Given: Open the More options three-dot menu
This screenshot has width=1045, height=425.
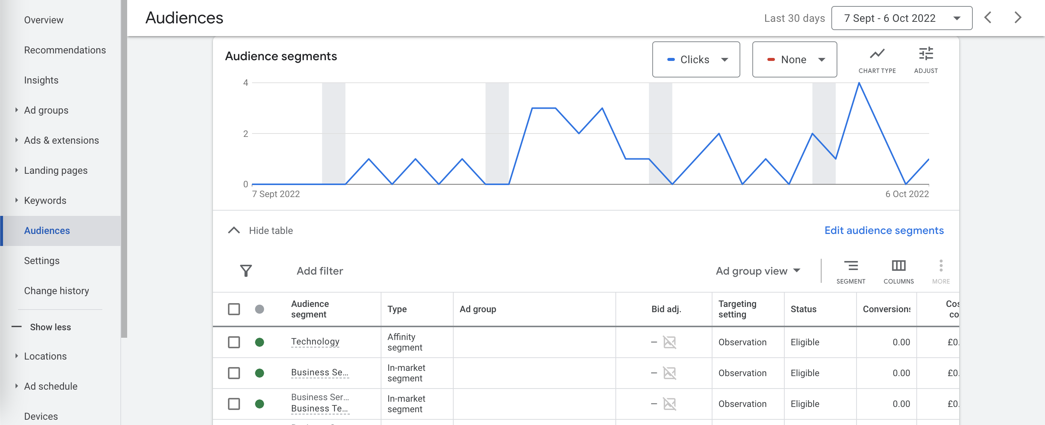Looking at the screenshot, I should (x=941, y=272).
